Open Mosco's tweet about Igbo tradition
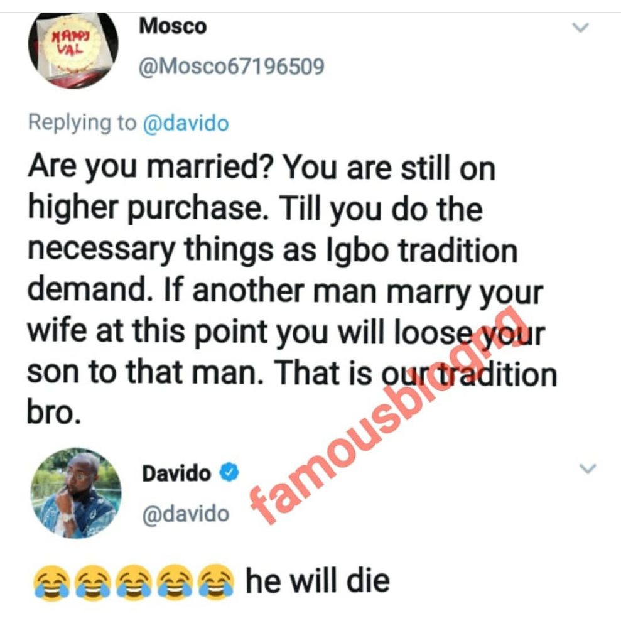 pyautogui.click(x=292, y=290)
